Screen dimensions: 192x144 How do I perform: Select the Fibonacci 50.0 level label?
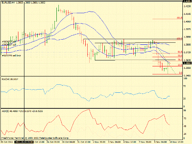coord(180,56)
